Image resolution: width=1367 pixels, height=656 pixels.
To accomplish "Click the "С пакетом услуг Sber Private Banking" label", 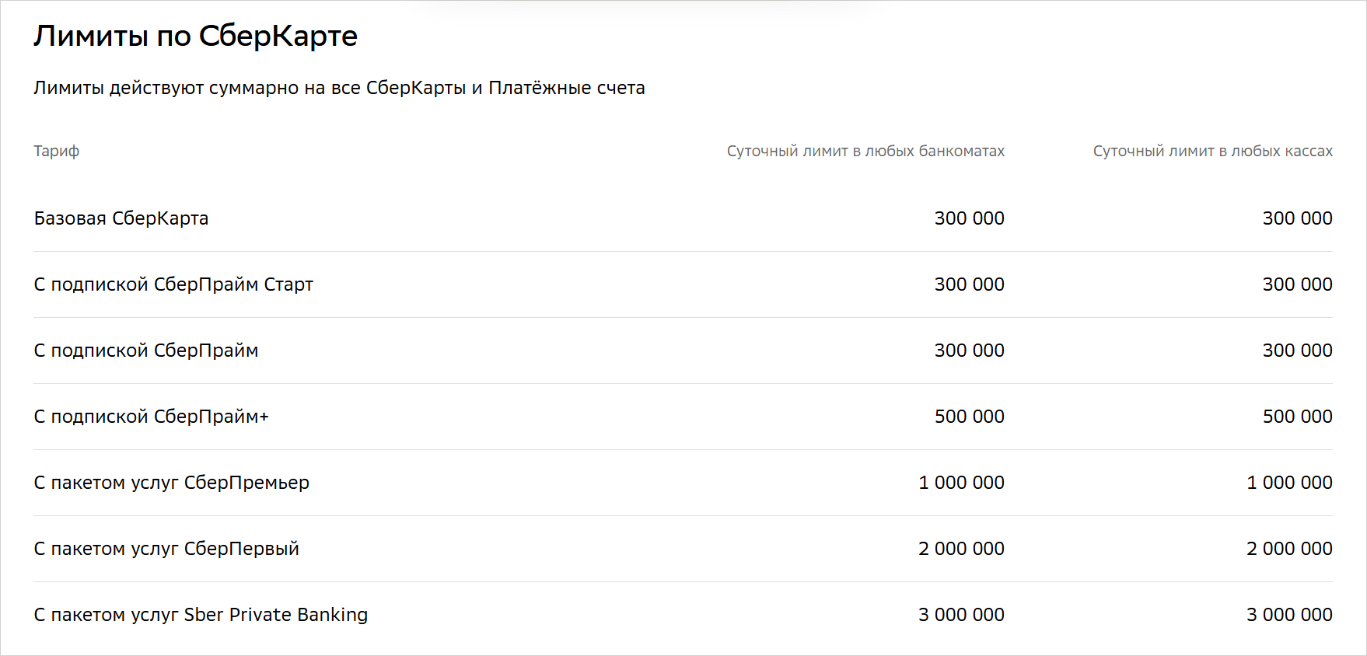I will click(x=201, y=615).
